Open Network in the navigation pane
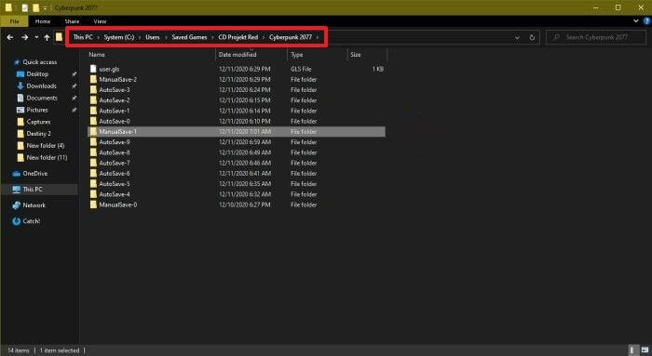This screenshot has width=652, height=356. [34, 205]
